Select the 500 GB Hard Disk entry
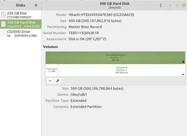Viewport: 187px width, 136px height. pyautogui.click(x=21, y=24)
